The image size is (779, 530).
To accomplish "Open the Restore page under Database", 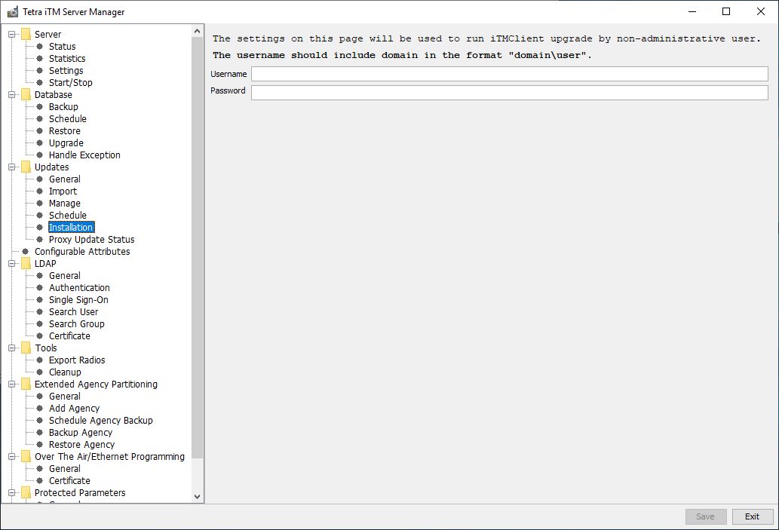I will click(65, 130).
